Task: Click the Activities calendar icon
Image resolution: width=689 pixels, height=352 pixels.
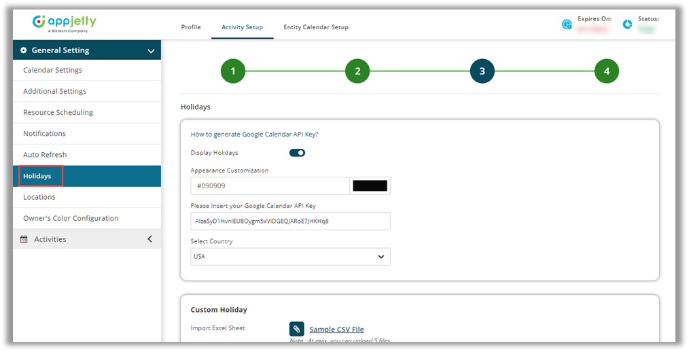Action: coord(24,239)
